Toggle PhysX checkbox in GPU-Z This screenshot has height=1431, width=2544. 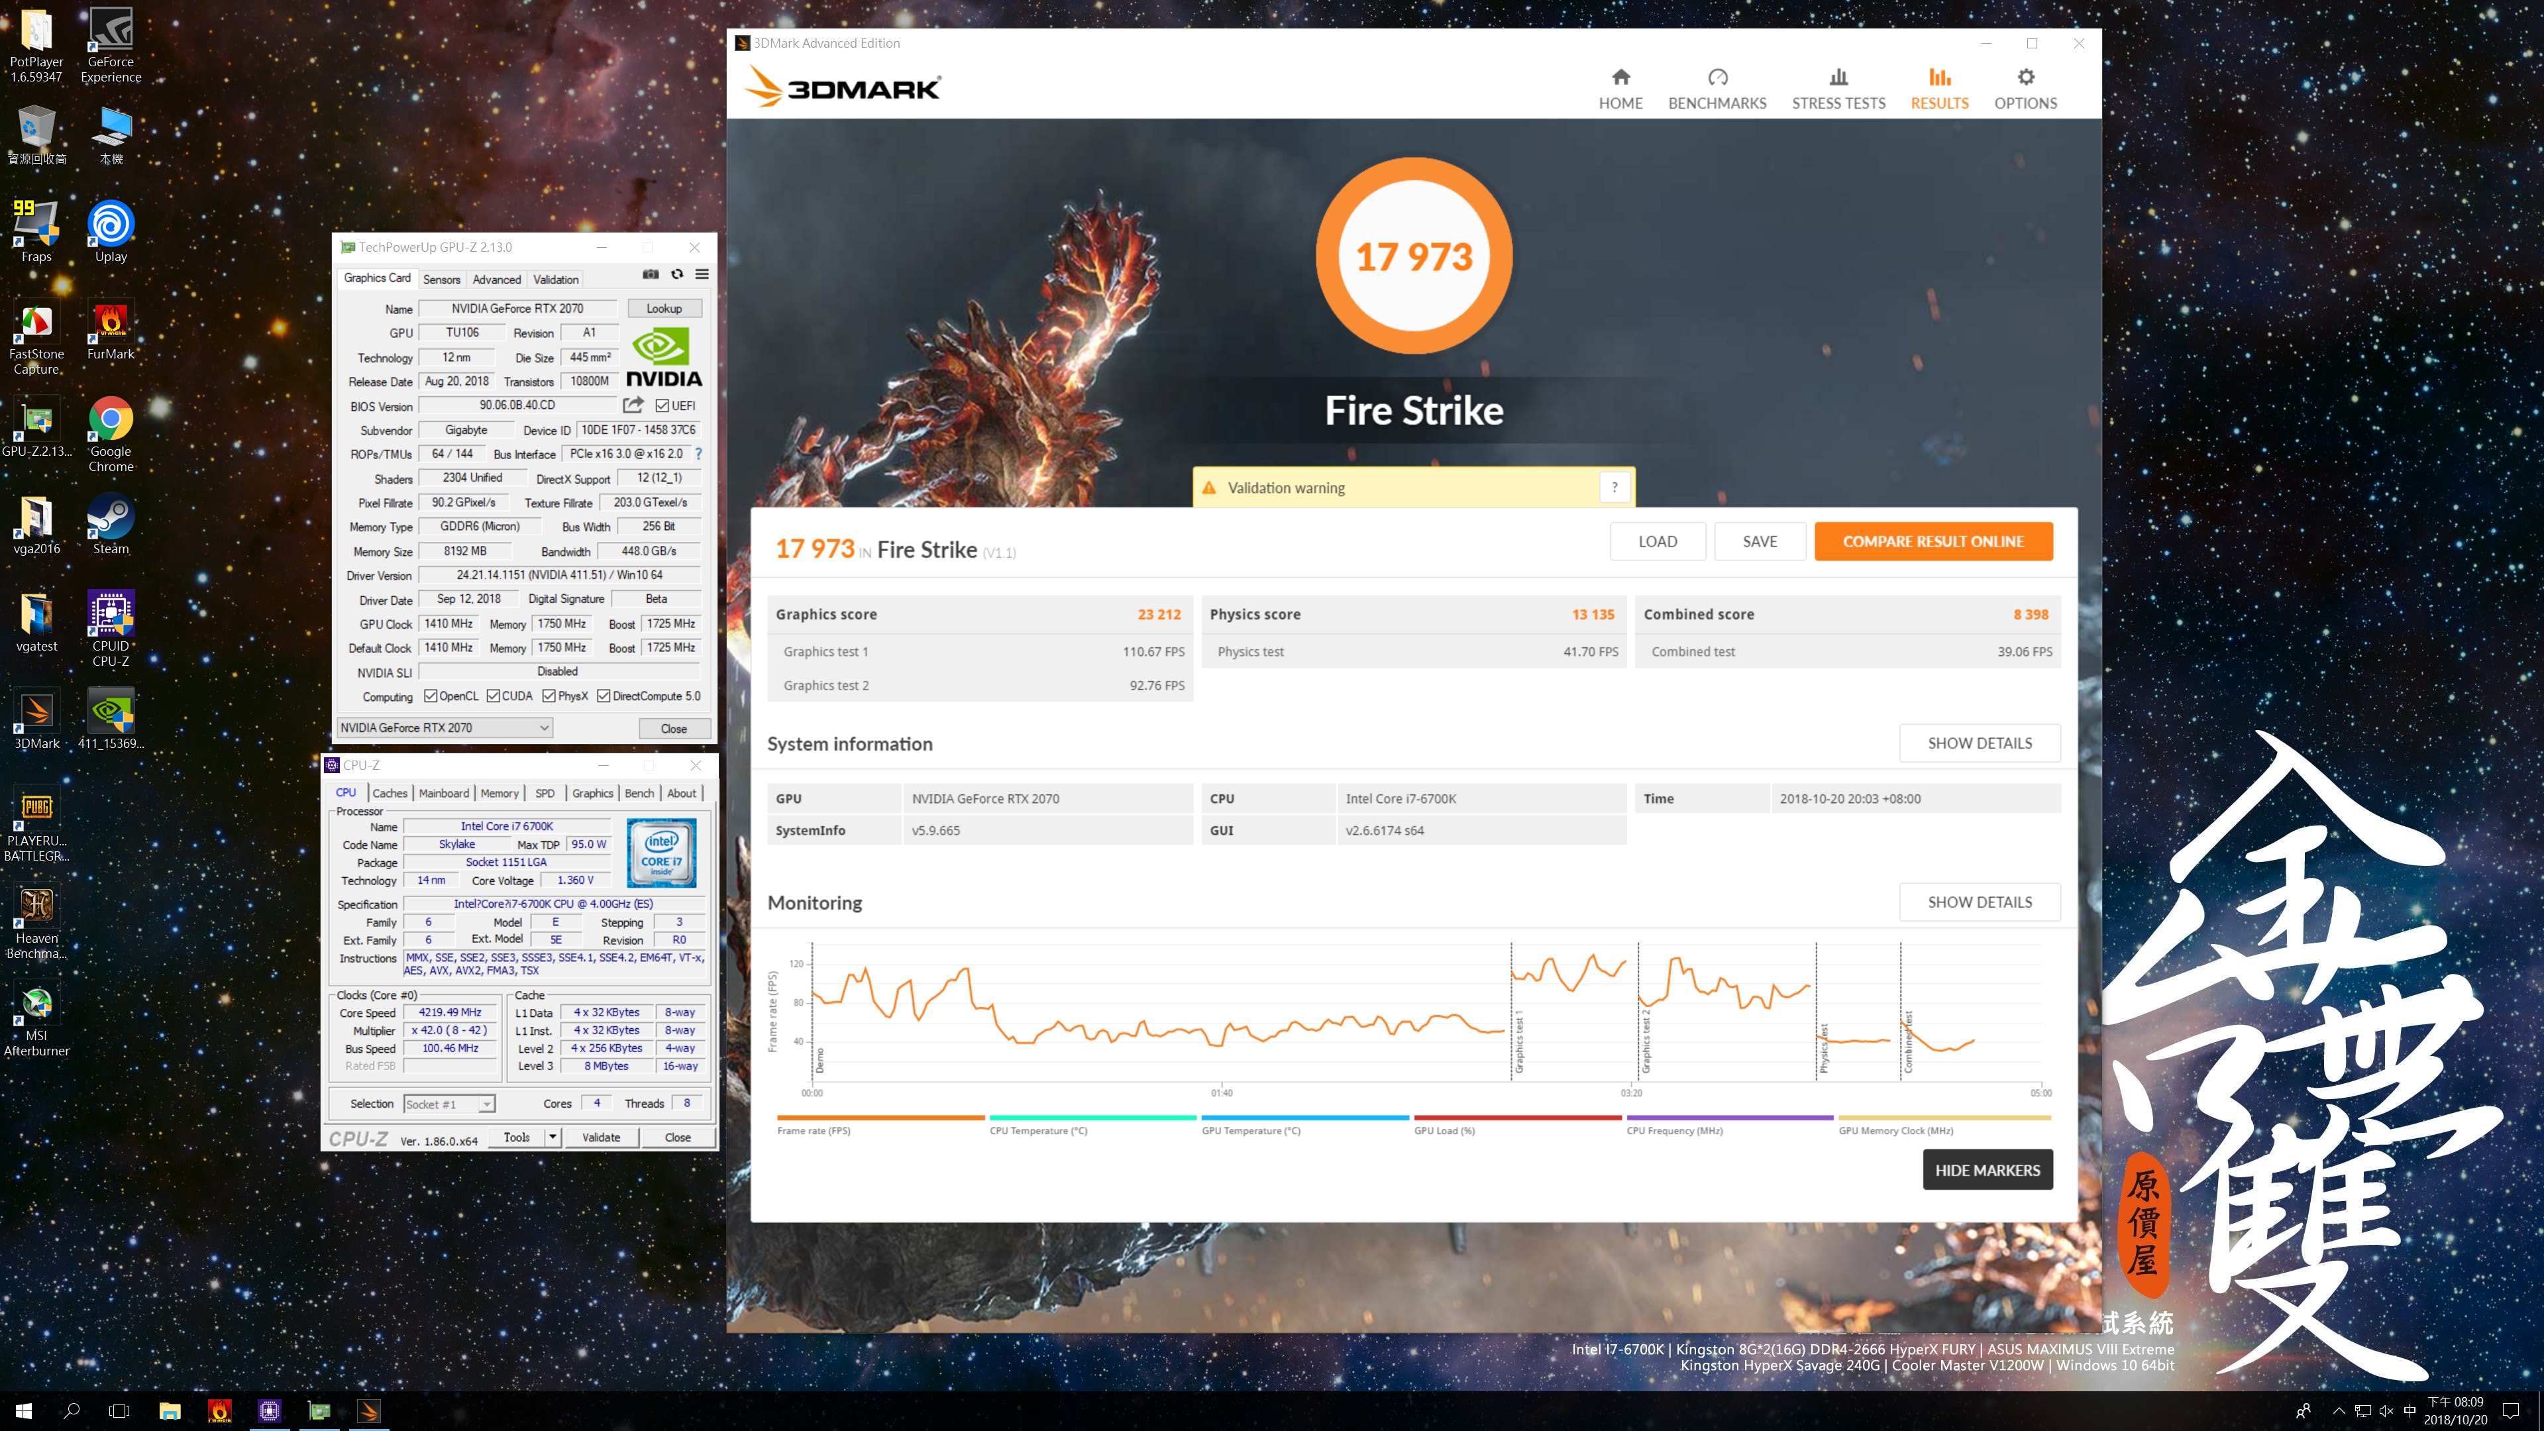pos(549,696)
